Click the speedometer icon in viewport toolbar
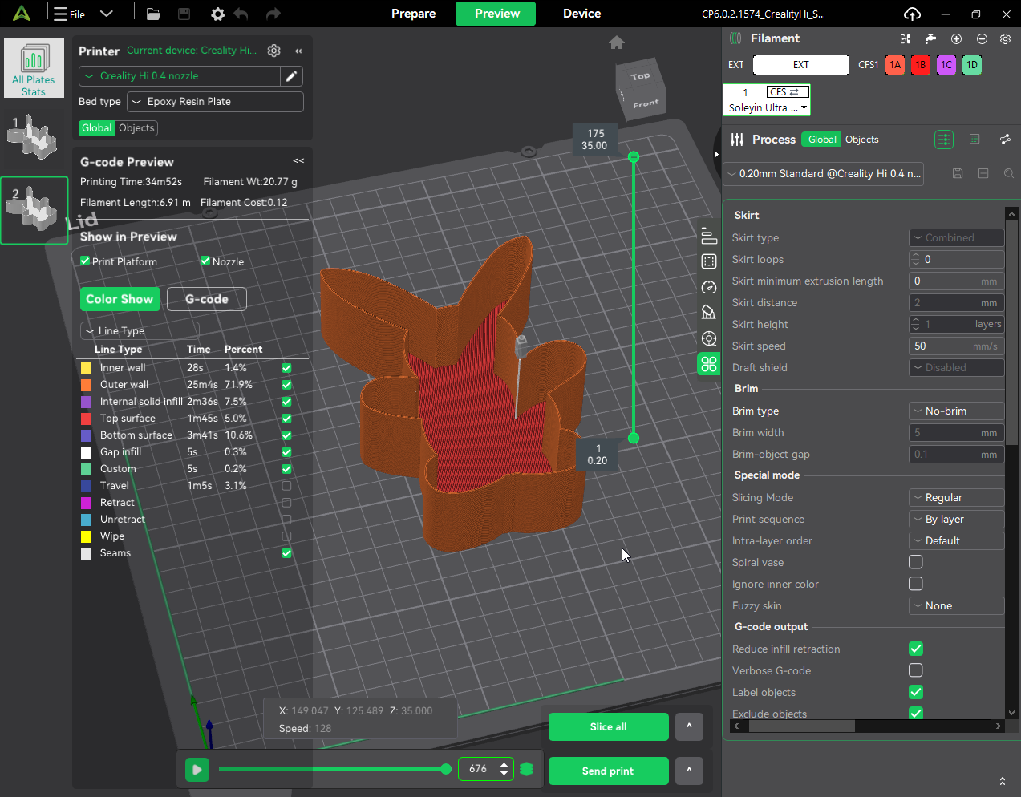 [x=709, y=287]
